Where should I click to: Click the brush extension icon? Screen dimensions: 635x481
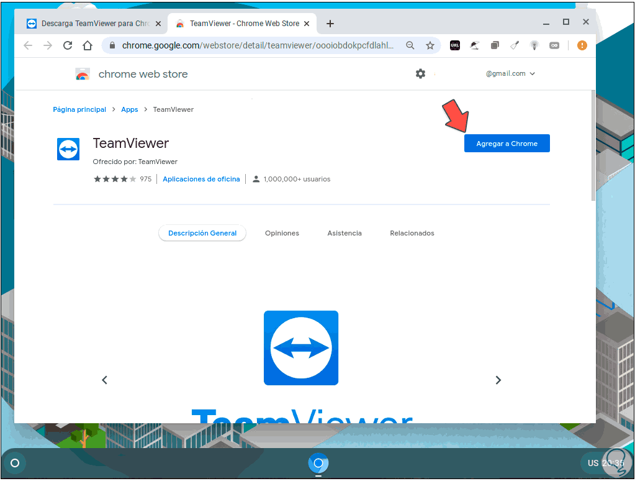pyautogui.click(x=515, y=45)
